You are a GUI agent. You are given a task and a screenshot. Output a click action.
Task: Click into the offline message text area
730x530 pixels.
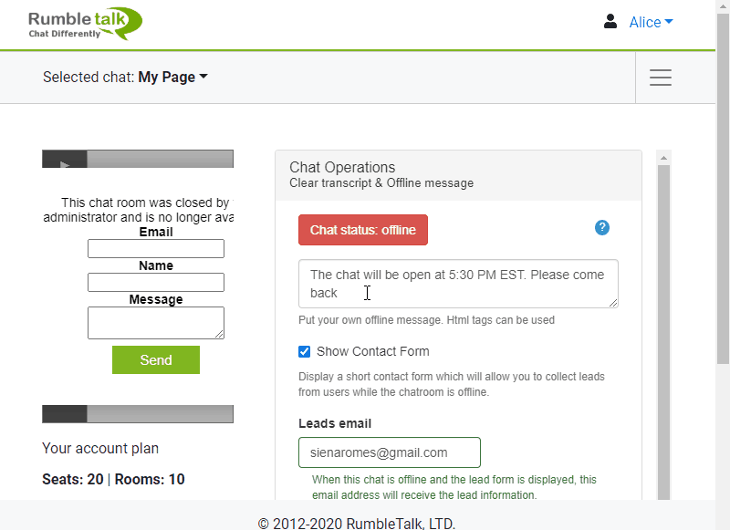point(456,283)
